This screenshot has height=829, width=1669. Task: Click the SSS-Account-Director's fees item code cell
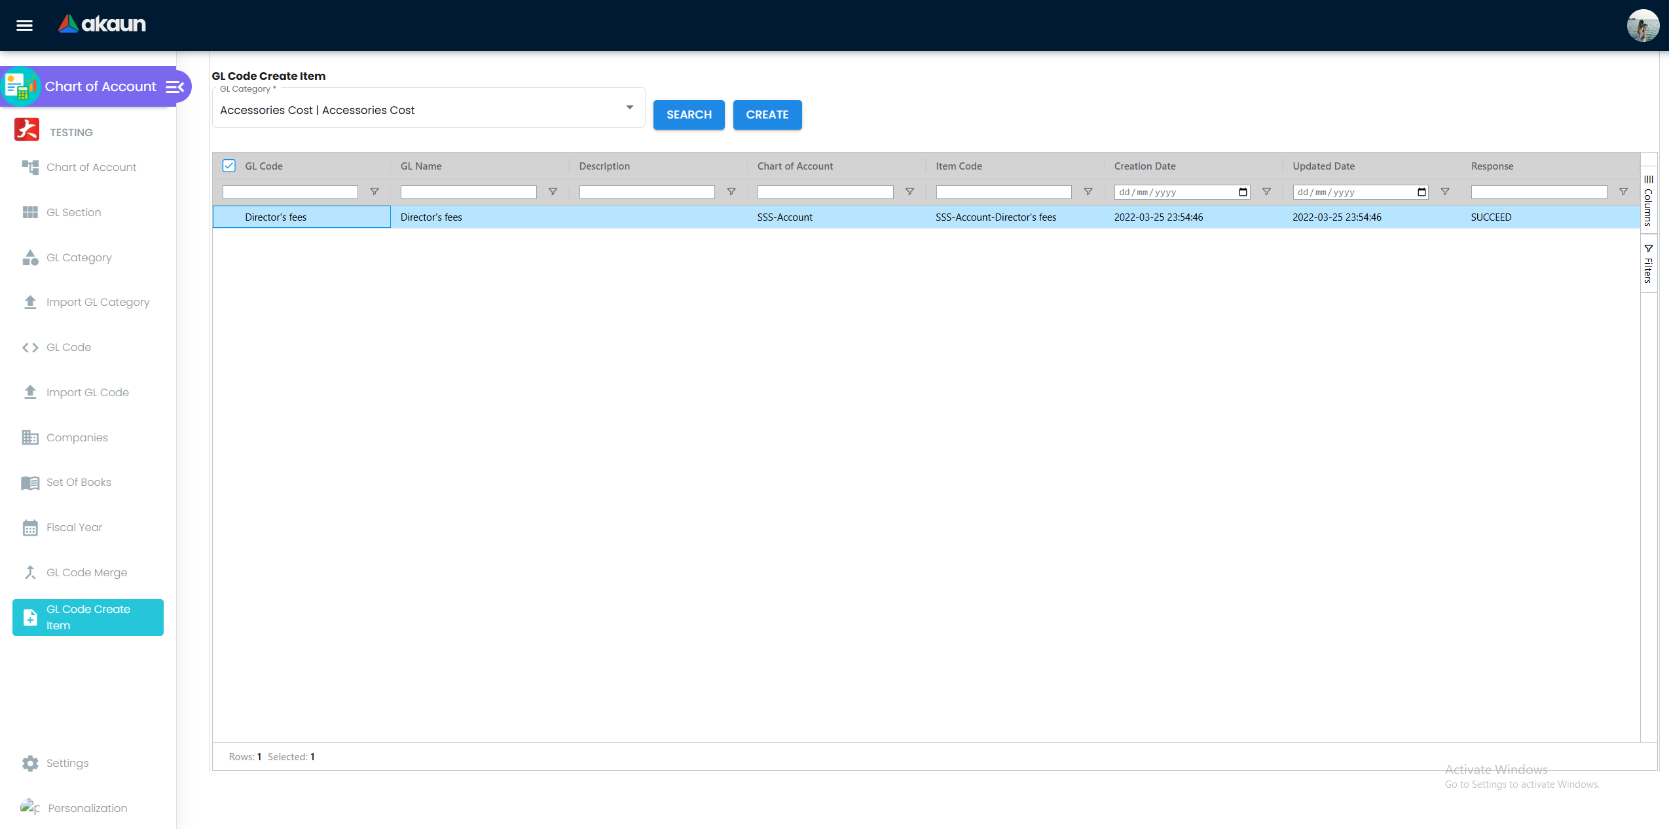(x=1015, y=217)
